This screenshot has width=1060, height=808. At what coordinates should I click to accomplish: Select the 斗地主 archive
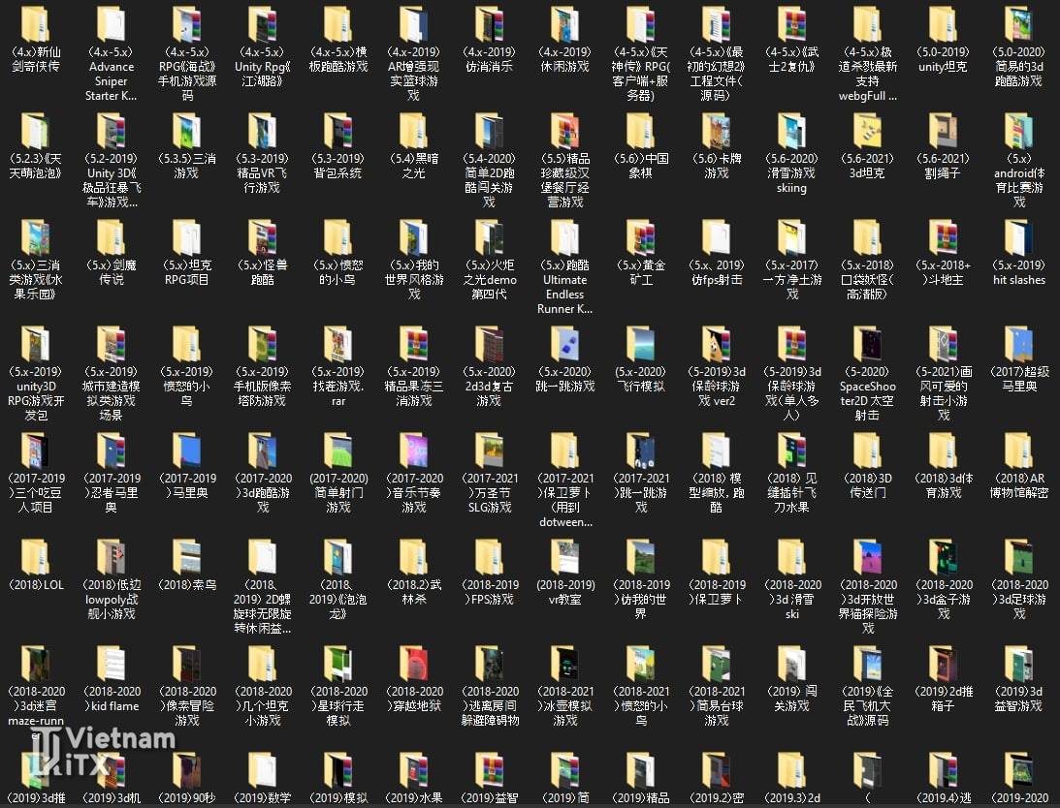pos(944,238)
